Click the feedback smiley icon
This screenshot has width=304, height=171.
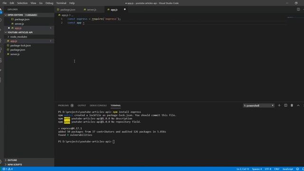298,169
